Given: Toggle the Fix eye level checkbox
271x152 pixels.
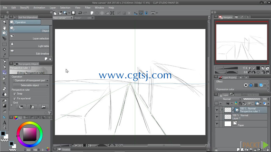Looking at the screenshot, I should [14, 99].
